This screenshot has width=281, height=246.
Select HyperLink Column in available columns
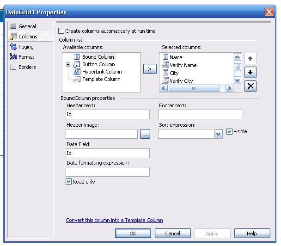point(102,72)
